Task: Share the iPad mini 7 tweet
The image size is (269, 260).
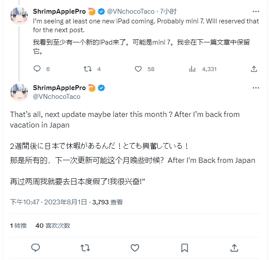Action: 254,69
